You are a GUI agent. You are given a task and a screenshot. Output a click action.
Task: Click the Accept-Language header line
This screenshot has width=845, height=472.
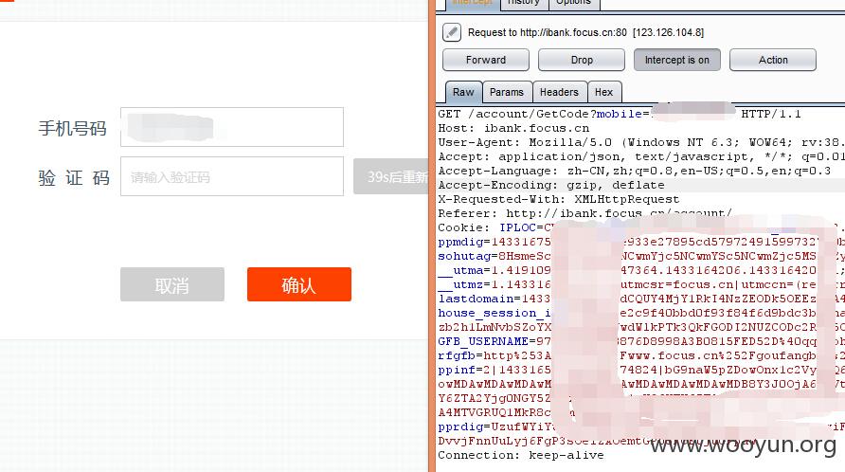point(635,171)
